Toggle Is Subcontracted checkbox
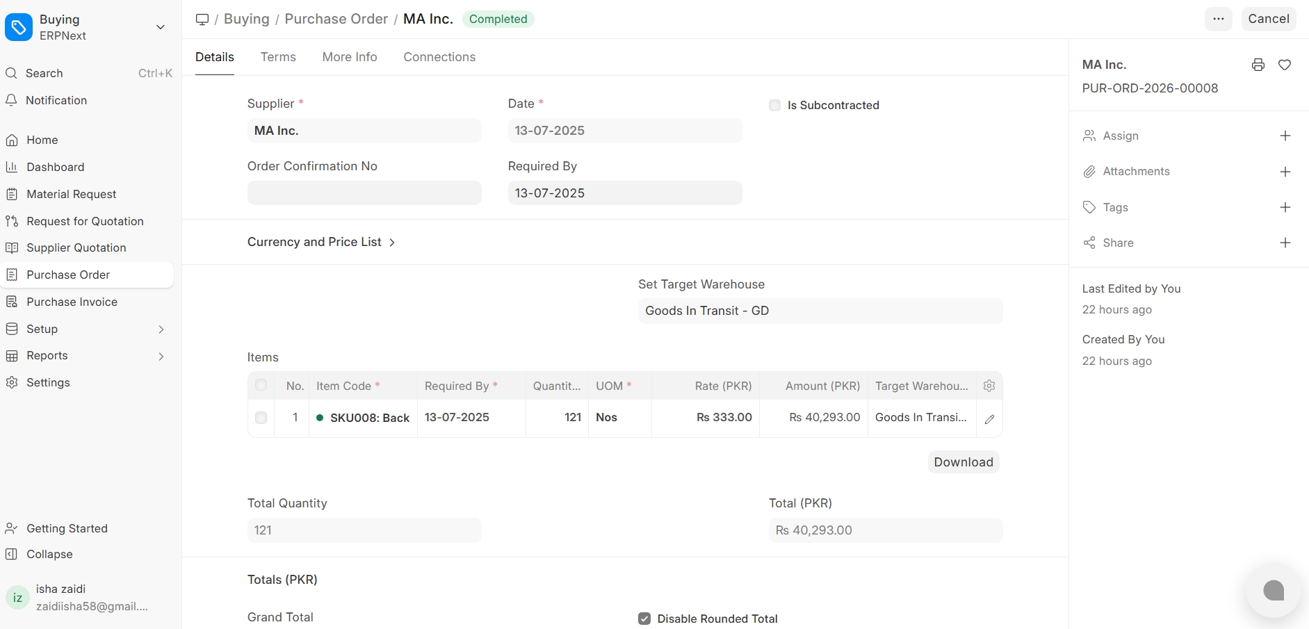 (x=774, y=106)
